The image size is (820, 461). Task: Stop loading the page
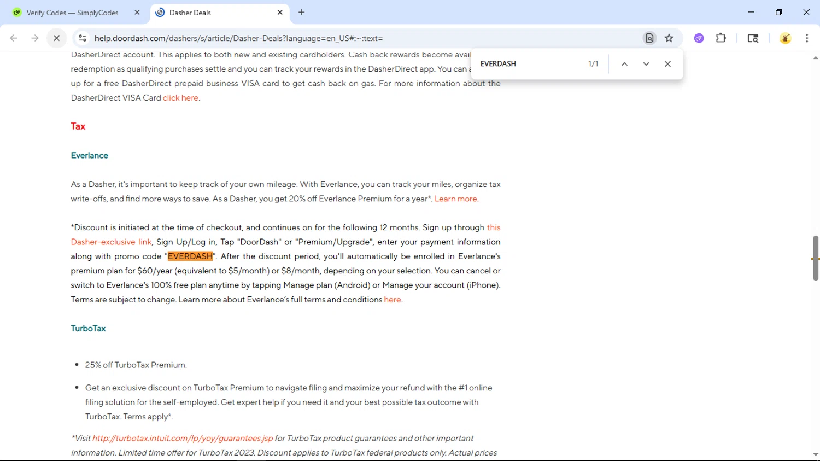pyautogui.click(x=56, y=38)
